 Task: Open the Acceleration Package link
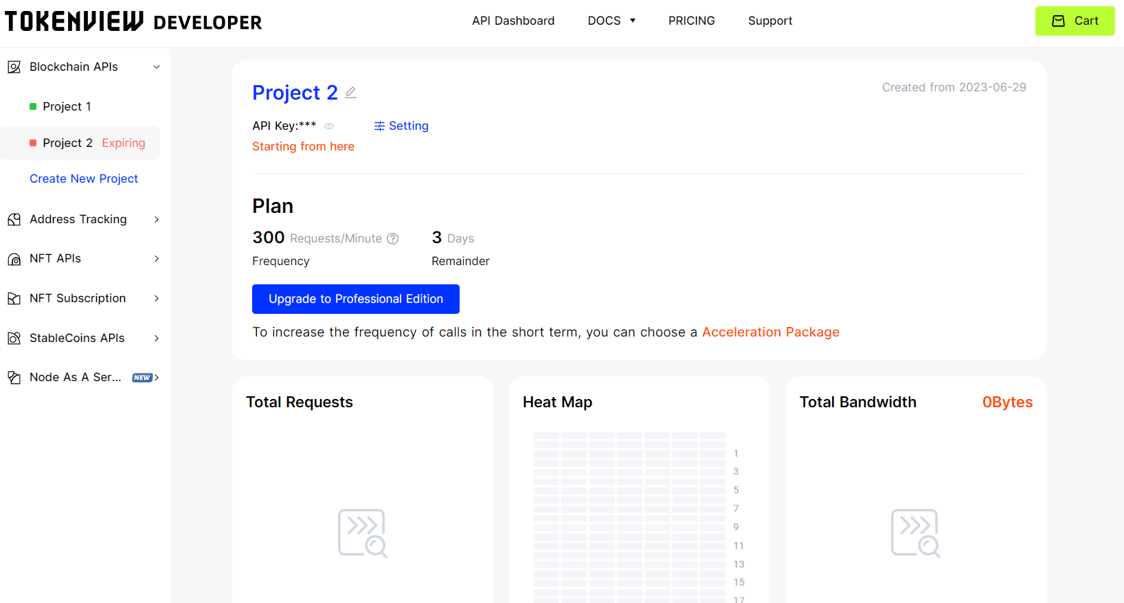click(x=771, y=332)
